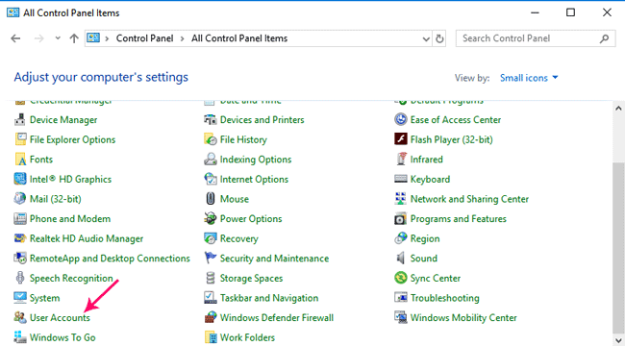Expand the address bar history dropdown arrow
The height and width of the screenshot is (346, 625).
(426, 38)
